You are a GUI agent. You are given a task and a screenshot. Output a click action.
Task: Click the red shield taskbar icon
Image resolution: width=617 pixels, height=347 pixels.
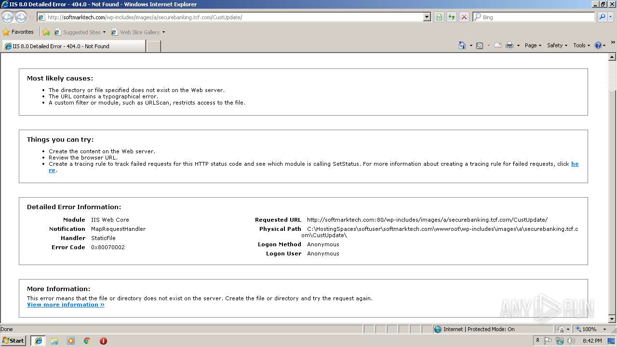(103, 341)
